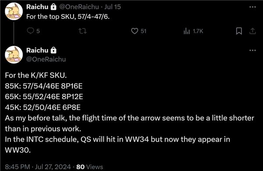Click the text "For the top SKU, 57/4-47/6."
Image resolution: width=263 pixels, height=171 pixels.
tap(68, 17)
